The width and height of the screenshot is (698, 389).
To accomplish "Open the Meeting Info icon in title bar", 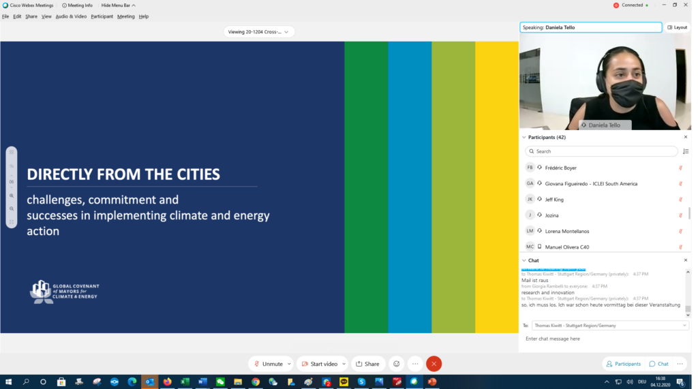I will 76,5.
